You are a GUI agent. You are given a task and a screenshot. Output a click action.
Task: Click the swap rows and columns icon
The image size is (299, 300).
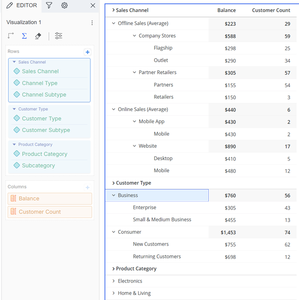(x=11, y=36)
